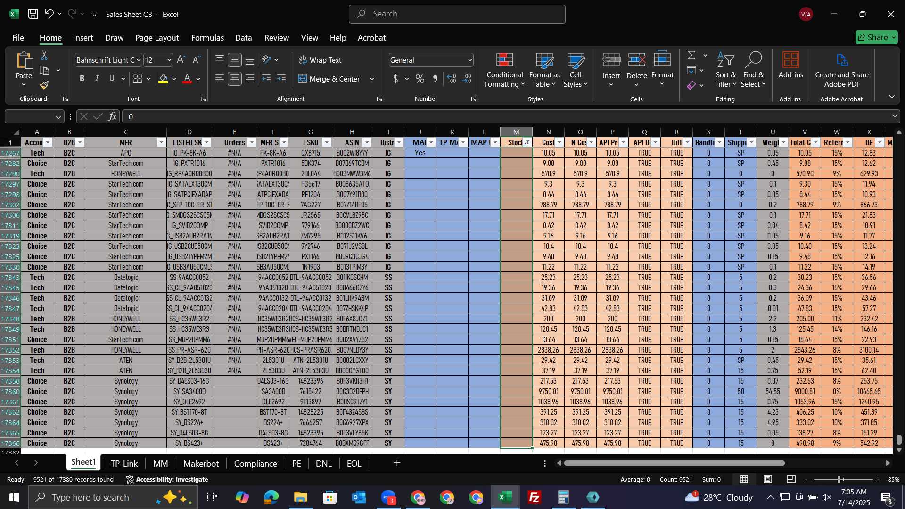The image size is (905, 509).
Task: Click the Copy icon in Clipboard group
Action: [44, 71]
